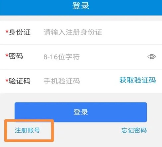This screenshot has height=147, width=162.
Task: Click the red asterisk beside 密码
Action: point(7,55)
